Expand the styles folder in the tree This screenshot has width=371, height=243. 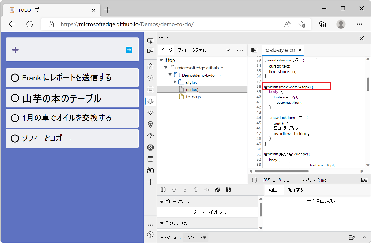[175, 82]
